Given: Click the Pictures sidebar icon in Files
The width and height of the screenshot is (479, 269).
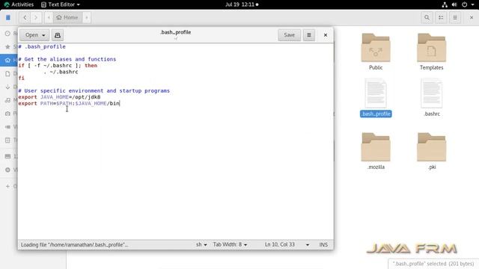Looking at the screenshot, I should 7,114.
